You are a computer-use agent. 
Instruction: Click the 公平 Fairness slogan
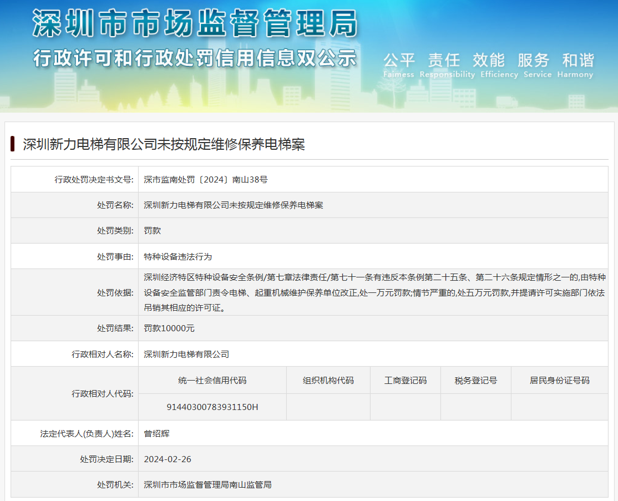pos(399,65)
